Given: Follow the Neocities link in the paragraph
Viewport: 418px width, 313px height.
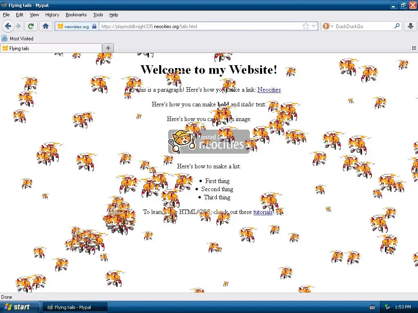Looking at the screenshot, I should (x=269, y=90).
